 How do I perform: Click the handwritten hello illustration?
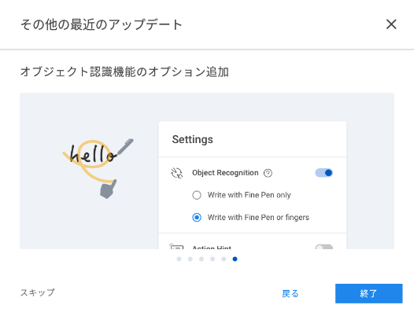click(92, 155)
